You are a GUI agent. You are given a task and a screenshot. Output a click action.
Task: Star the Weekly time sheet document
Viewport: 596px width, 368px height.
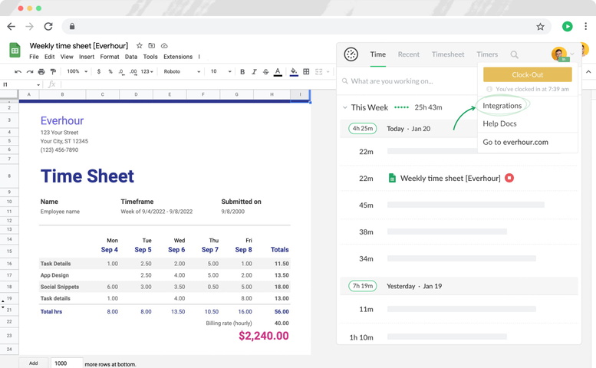140,45
